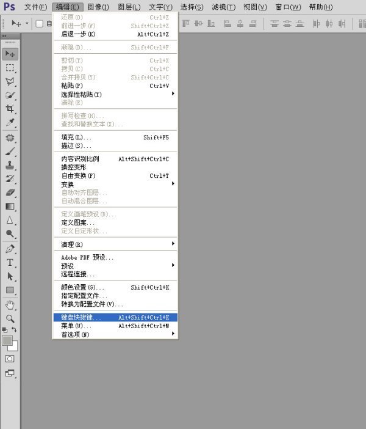
Task: Select the Zoom tool
Action: click(10, 318)
